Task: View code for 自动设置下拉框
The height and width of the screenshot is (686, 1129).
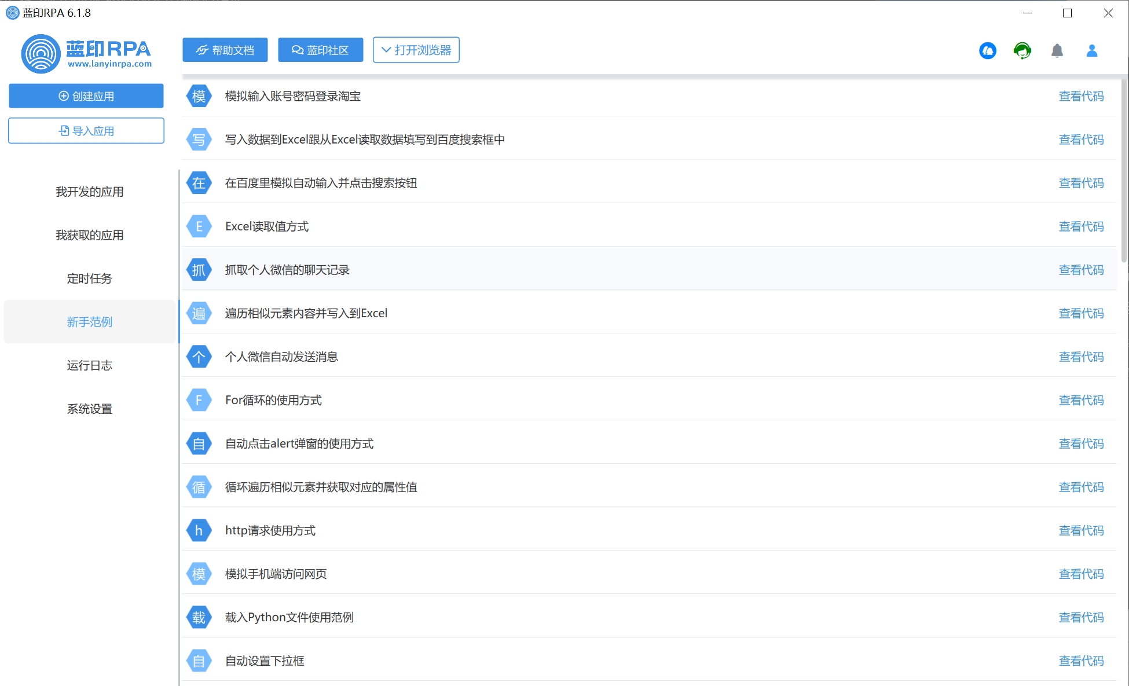Action: point(1081,661)
